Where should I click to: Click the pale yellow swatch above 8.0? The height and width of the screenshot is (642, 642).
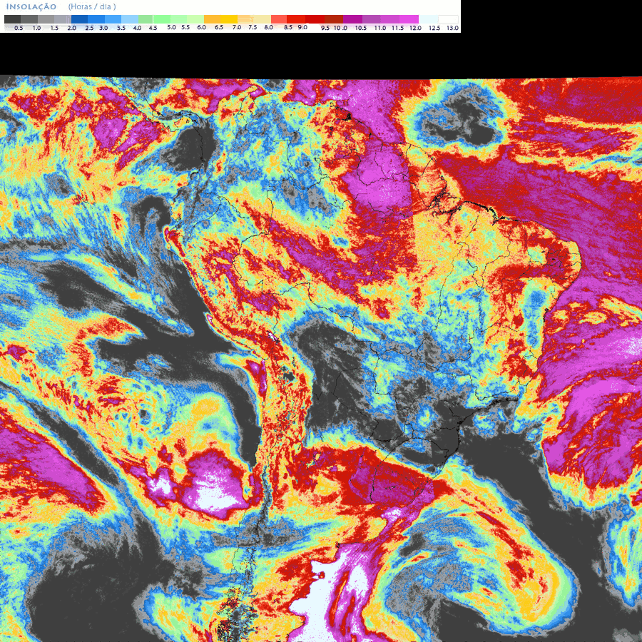tap(263, 19)
